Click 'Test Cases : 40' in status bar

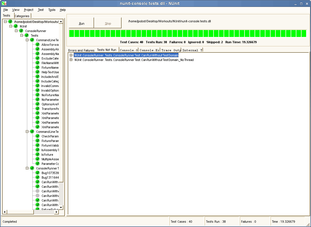point(181,222)
